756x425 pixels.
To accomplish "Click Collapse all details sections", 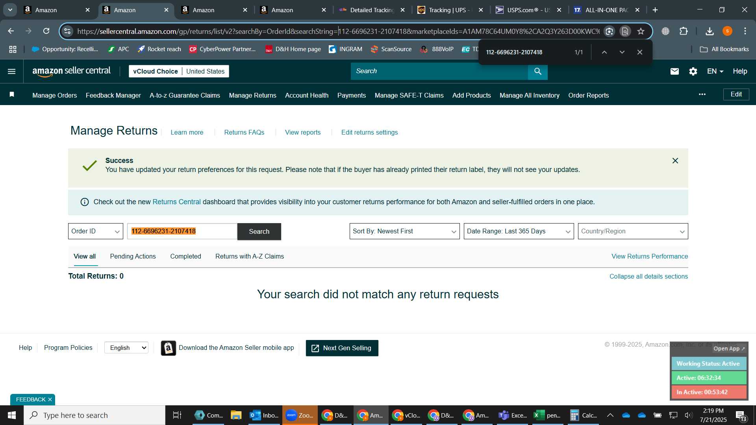I will point(649,277).
